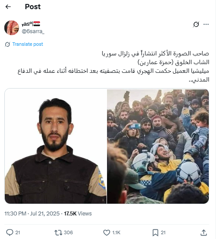Click the Arabic post text body
The height and width of the screenshot is (239, 224).
(114, 67)
